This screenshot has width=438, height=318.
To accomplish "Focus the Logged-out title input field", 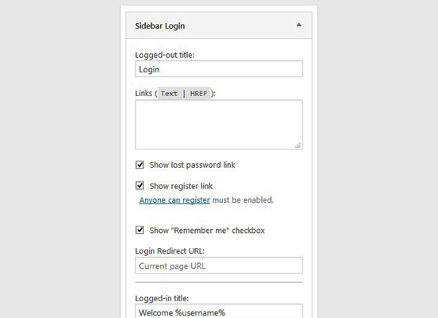I will 219,69.
